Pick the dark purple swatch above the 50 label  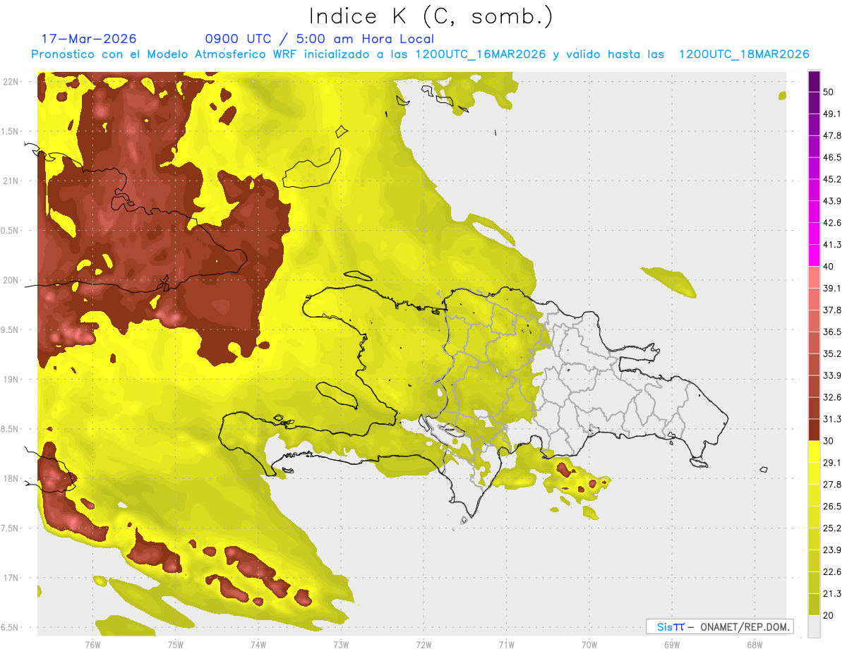click(x=814, y=82)
